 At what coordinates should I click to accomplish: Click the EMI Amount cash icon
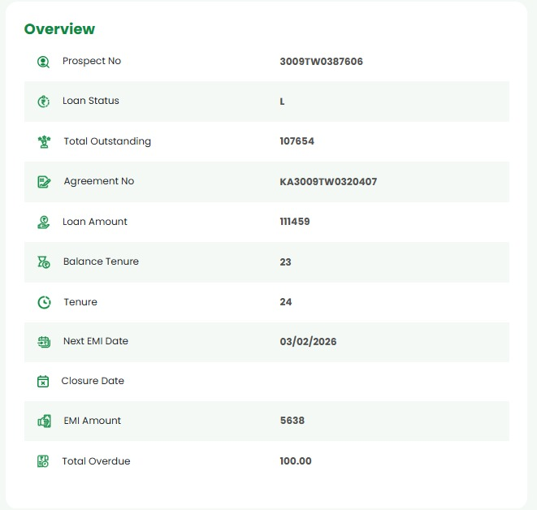point(44,421)
